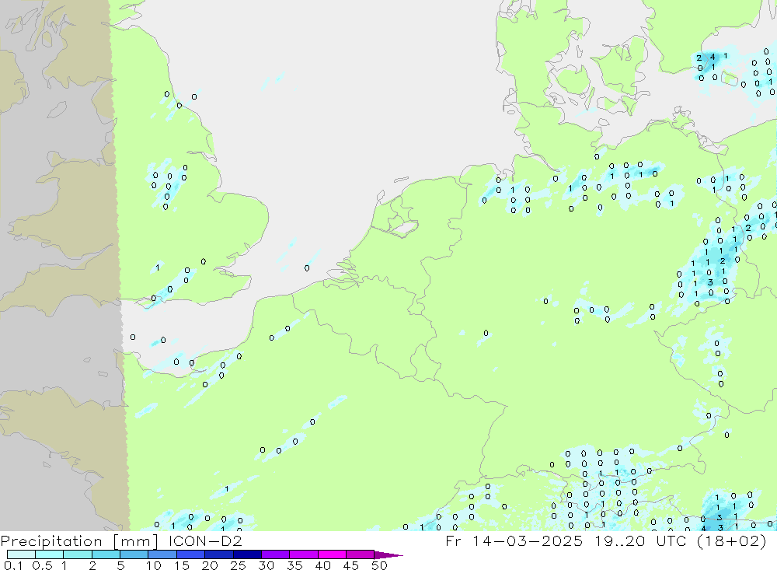The width and height of the screenshot is (777, 570).
Task: Click the purple arrow end of the legend
Action: (388, 555)
